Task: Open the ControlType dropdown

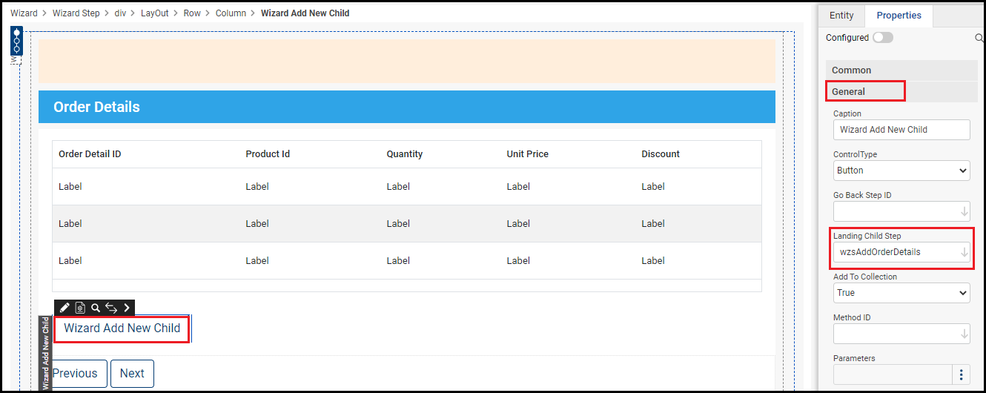Action: pos(901,171)
